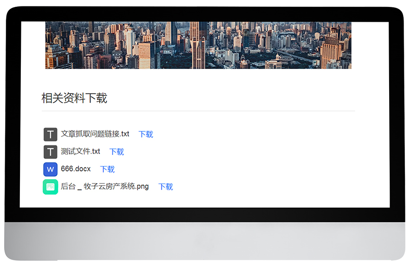Click the Word document icon for 666.docx
This screenshot has height=266, width=410.
click(50, 169)
